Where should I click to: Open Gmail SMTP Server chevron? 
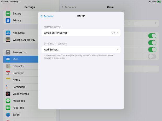point(117,33)
